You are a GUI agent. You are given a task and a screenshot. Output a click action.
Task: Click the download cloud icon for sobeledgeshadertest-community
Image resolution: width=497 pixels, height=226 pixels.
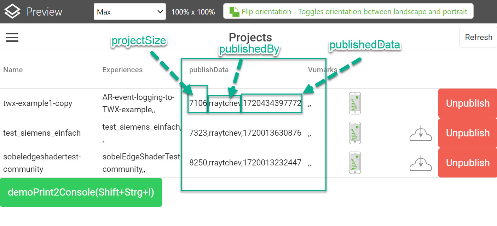pyautogui.click(x=420, y=163)
